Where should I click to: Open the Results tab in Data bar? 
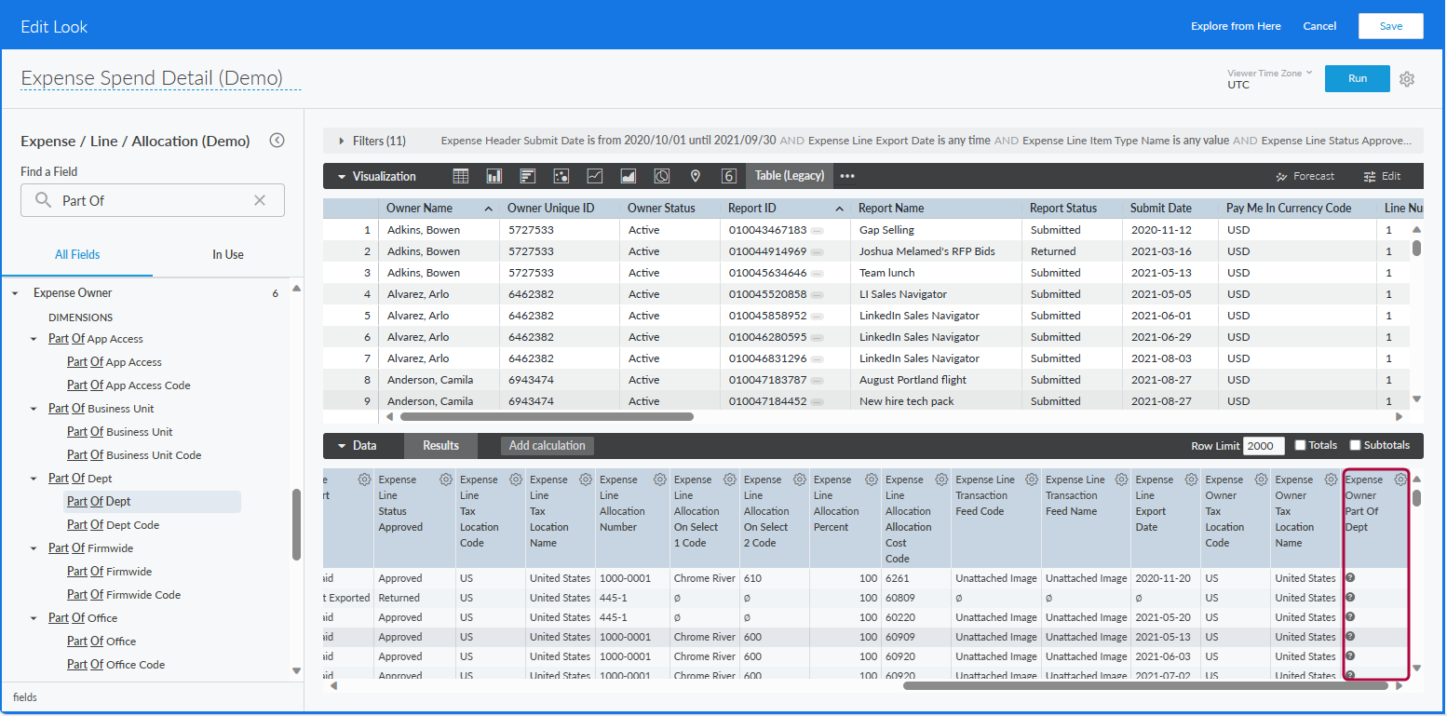pos(440,446)
